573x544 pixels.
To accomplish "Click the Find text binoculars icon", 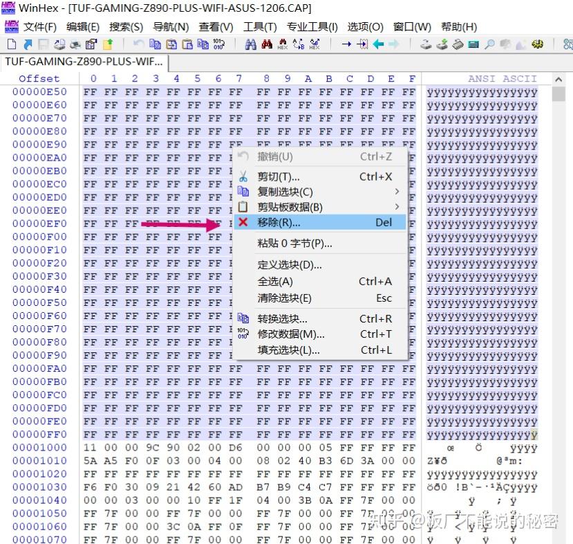I will click(250, 44).
